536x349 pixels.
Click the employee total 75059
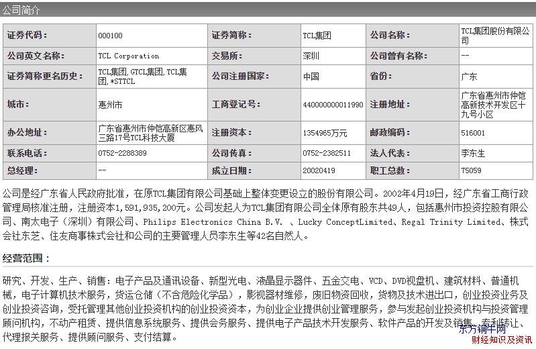click(x=471, y=170)
